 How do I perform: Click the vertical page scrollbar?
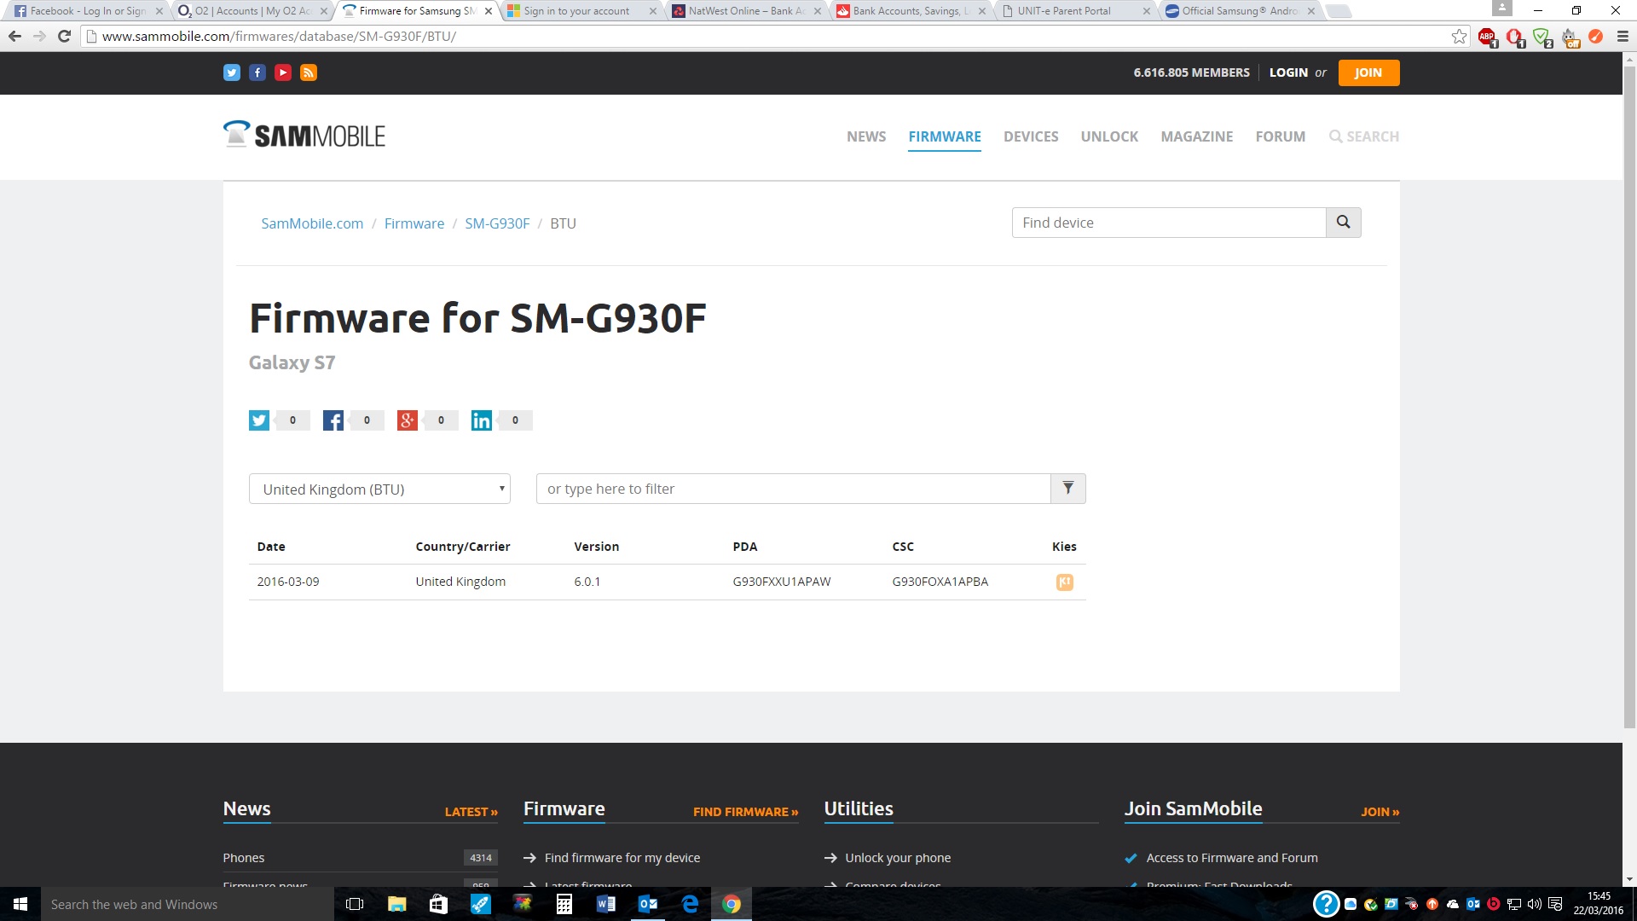pyautogui.click(x=1629, y=397)
